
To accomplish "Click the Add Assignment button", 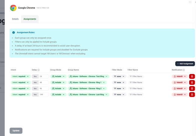I will coord(185,64).
